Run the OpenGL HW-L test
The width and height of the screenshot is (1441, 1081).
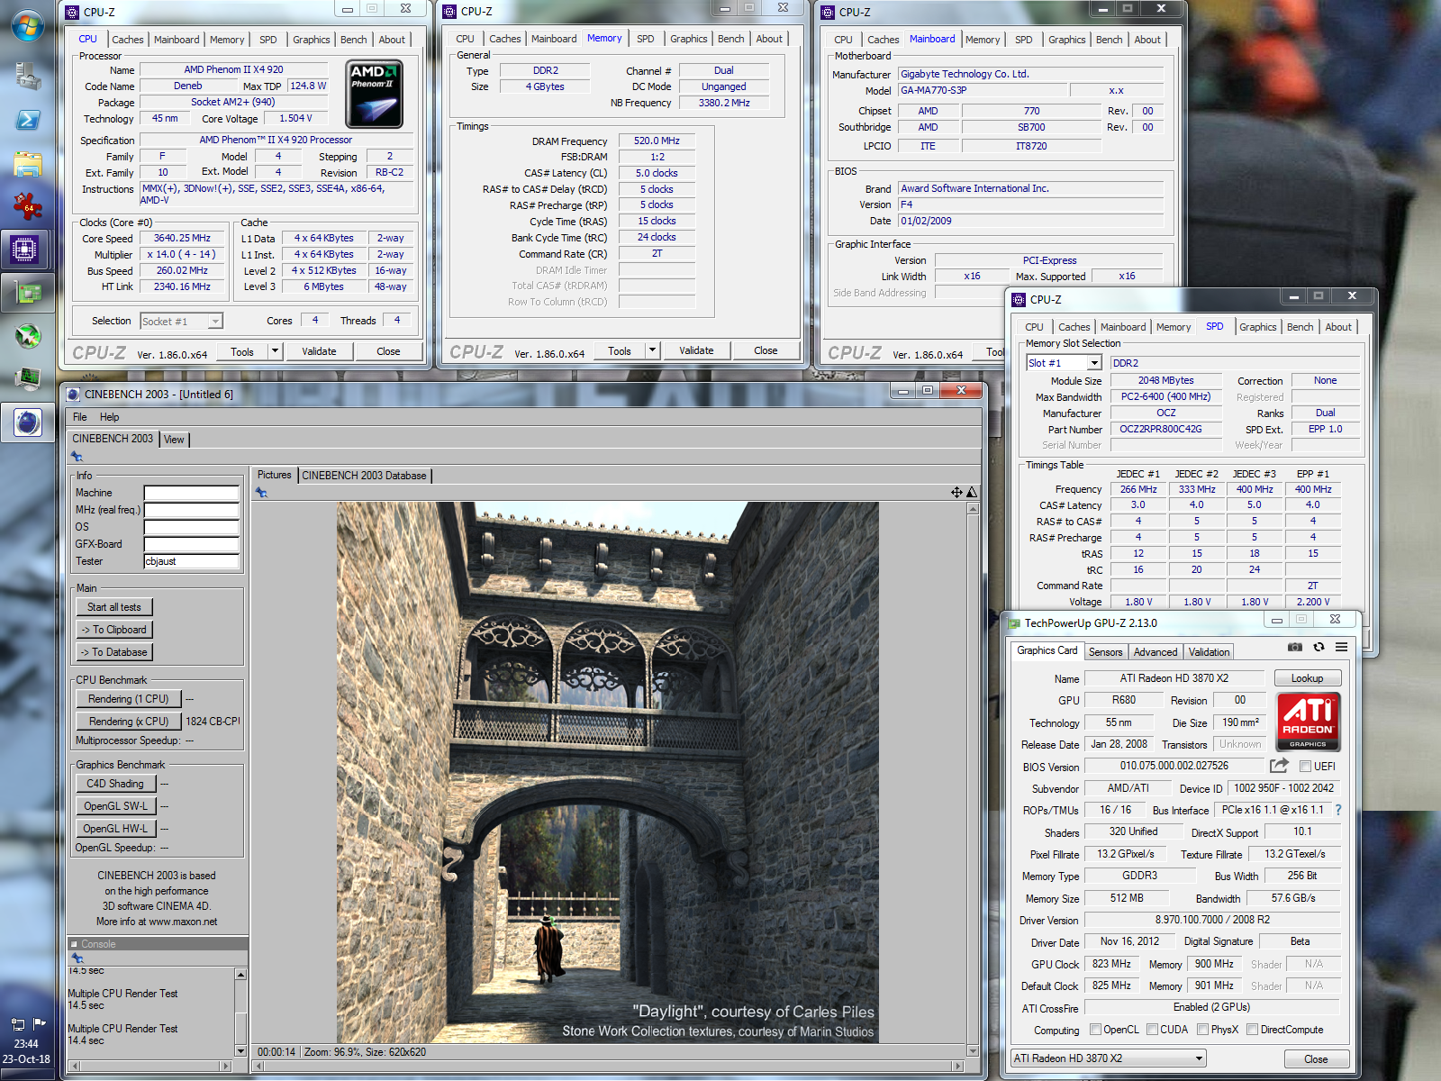click(115, 829)
